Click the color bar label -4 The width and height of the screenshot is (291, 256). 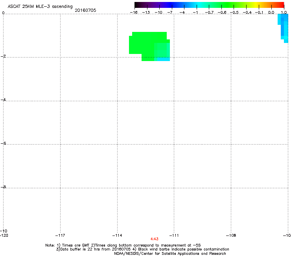point(182,13)
